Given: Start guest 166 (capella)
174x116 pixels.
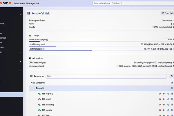Looking at the screenshot, I should pyautogui.click(x=164, y=94).
